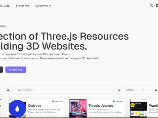Click the Featured badge on the Codrops card
This screenshot has height=118, width=158.
tap(58, 101)
